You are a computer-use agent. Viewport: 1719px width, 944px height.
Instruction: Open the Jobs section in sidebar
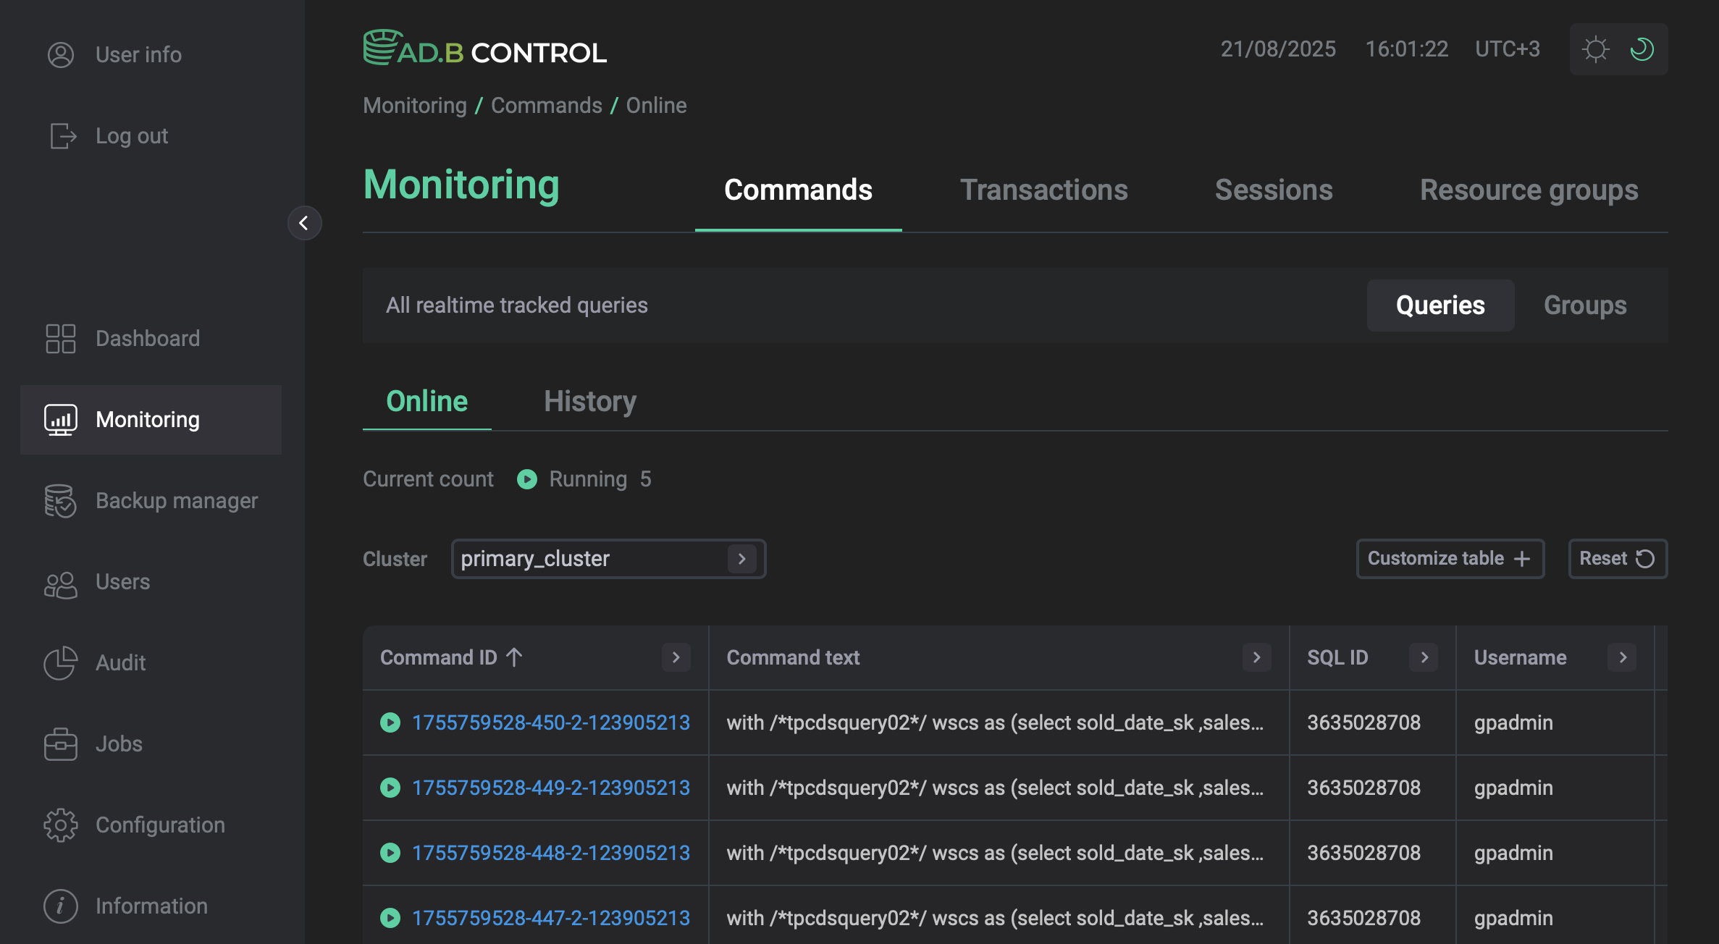pos(119,743)
